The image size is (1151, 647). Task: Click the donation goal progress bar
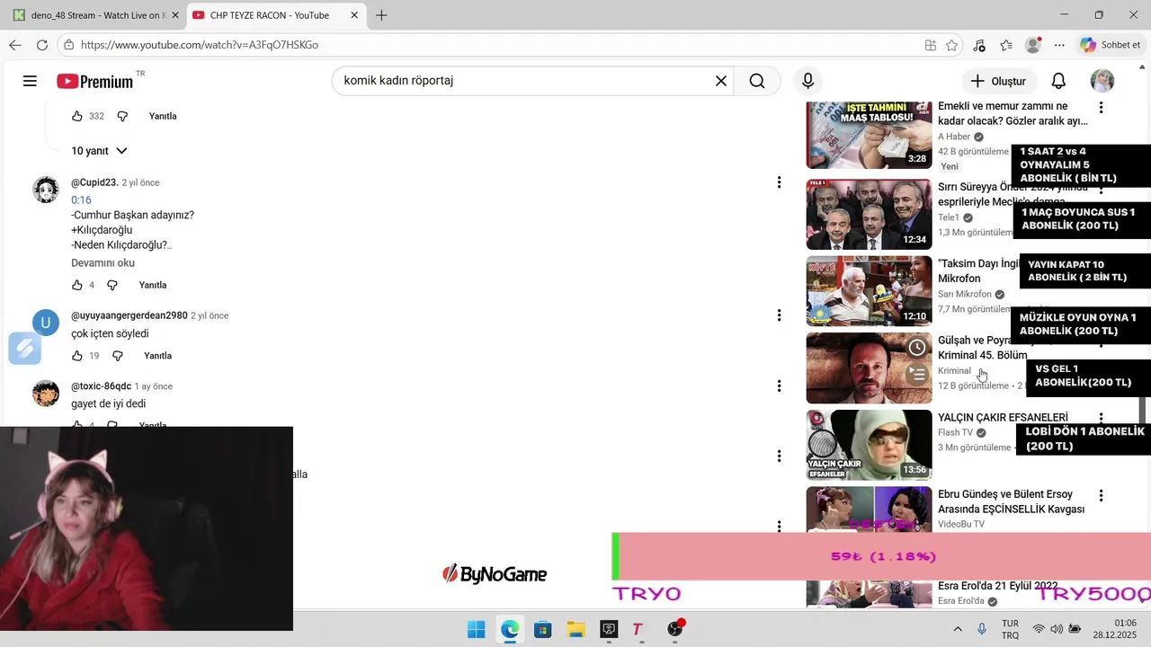(x=881, y=556)
